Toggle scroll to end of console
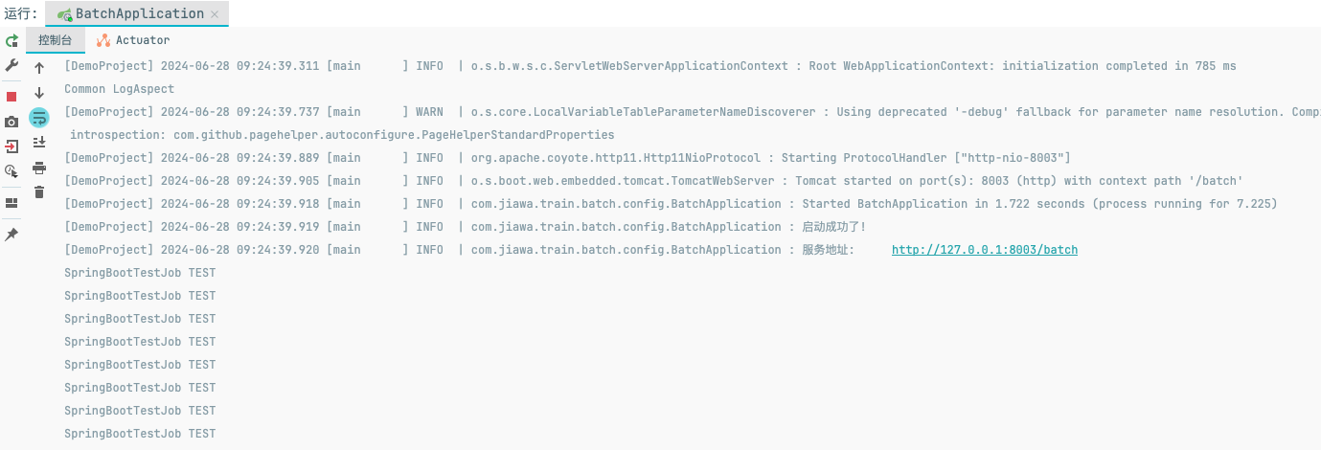 pyautogui.click(x=39, y=143)
